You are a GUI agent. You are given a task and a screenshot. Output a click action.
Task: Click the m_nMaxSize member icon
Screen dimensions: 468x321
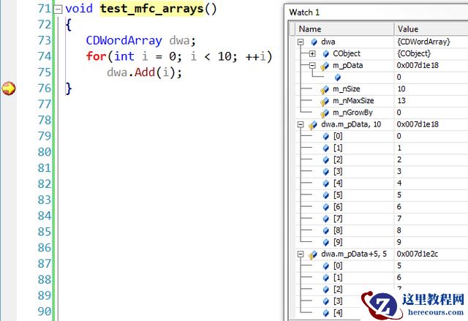(x=325, y=102)
